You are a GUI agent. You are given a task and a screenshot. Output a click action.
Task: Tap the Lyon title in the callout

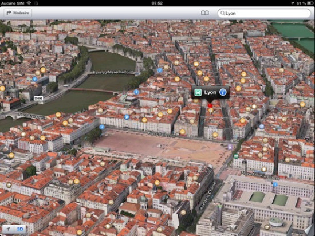click(x=210, y=92)
